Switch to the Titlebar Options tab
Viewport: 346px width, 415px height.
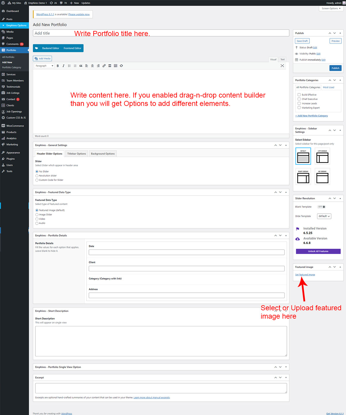[x=76, y=154]
